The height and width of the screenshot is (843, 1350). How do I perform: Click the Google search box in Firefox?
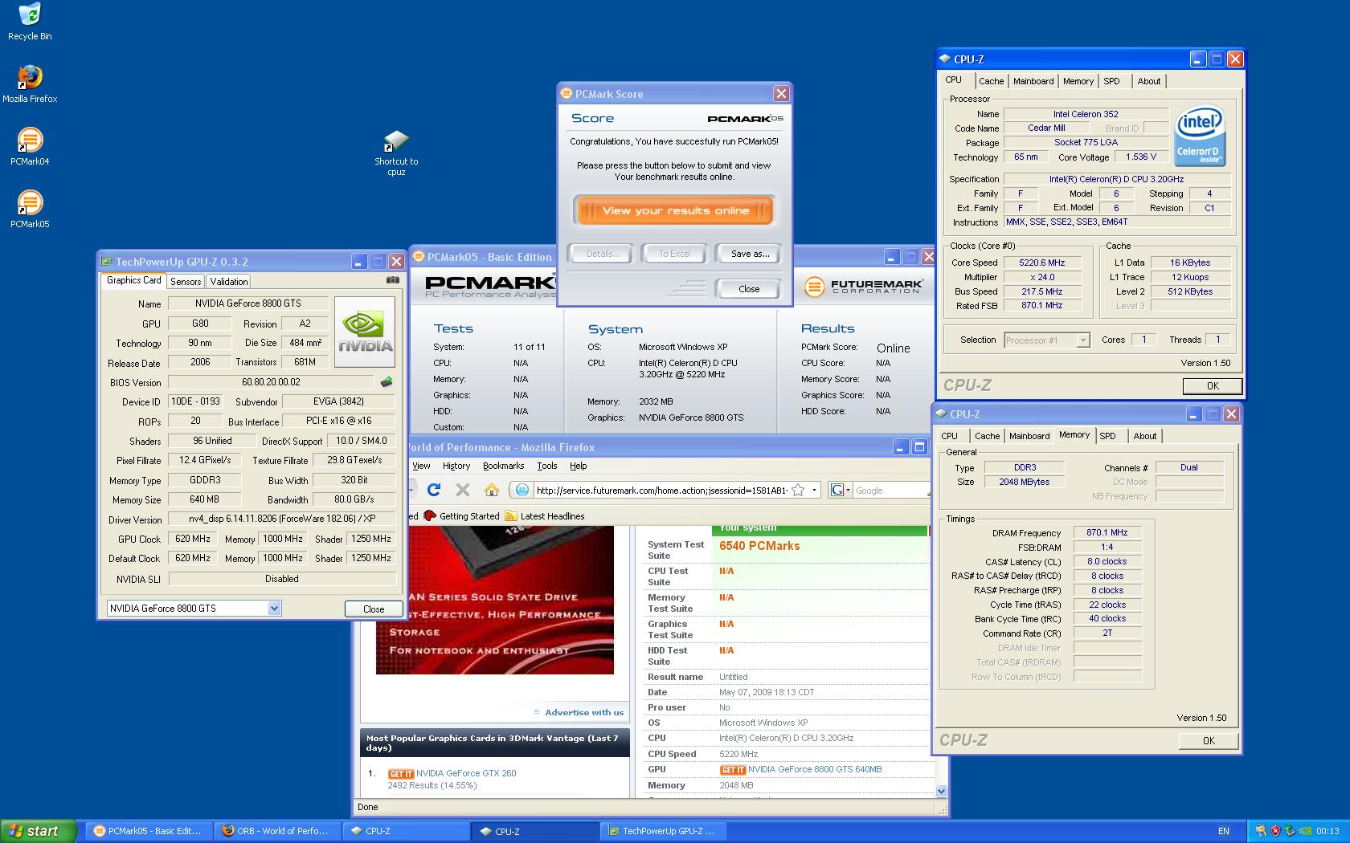[x=890, y=490]
